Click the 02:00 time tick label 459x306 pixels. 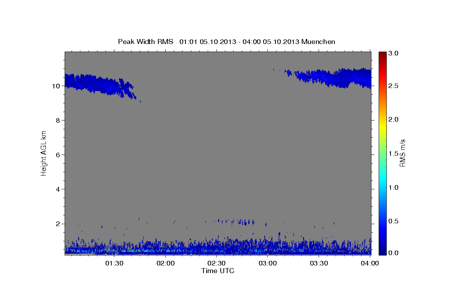pyautogui.click(x=166, y=263)
